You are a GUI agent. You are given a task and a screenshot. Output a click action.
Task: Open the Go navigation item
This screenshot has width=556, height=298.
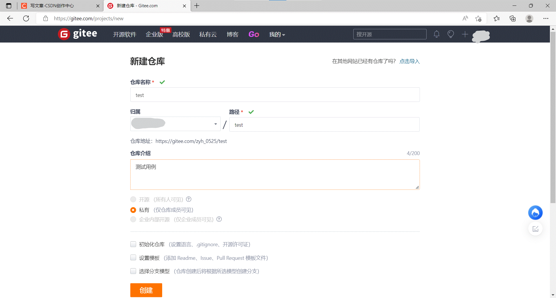254,34
